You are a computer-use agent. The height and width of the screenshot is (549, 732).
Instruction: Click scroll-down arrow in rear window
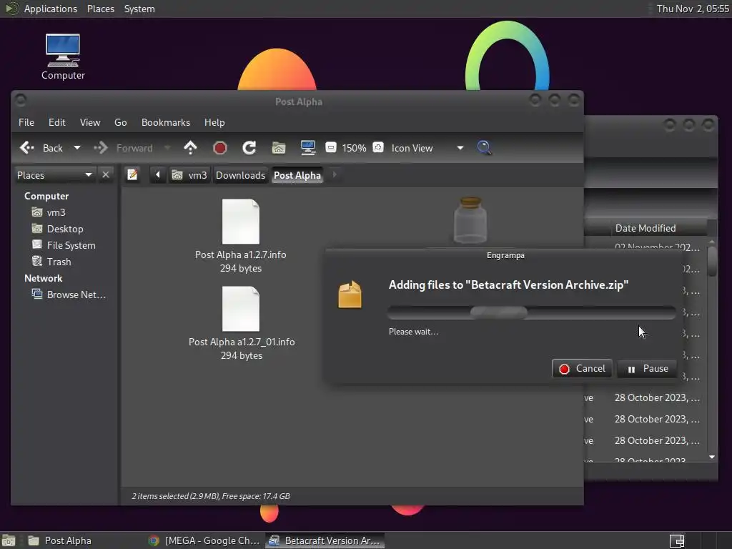(711, 457)
